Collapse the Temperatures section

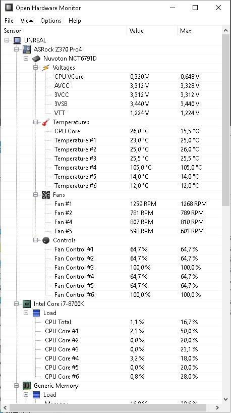pyautogui.click(x=36, y=122)
